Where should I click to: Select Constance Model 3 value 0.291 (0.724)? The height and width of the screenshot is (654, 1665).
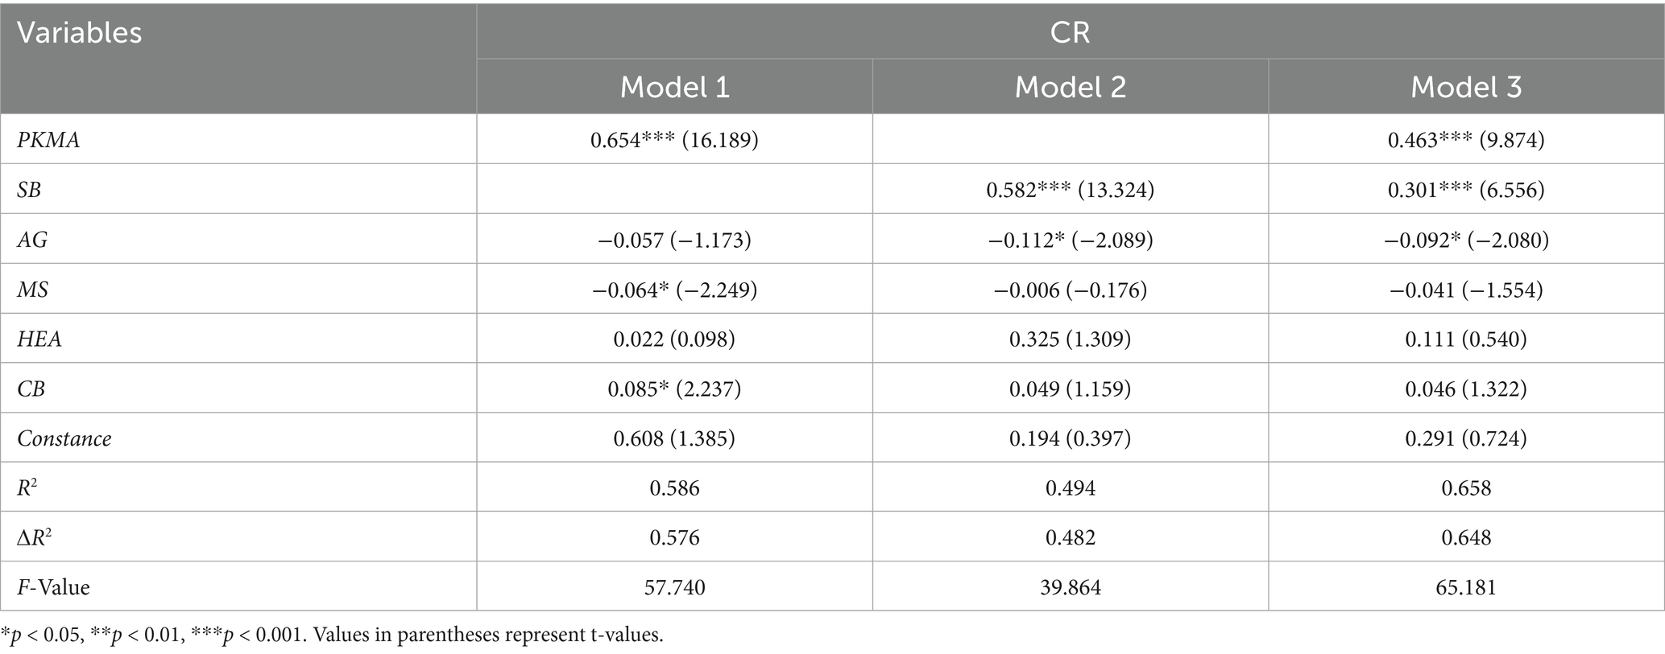click(x=1466, y=438)
